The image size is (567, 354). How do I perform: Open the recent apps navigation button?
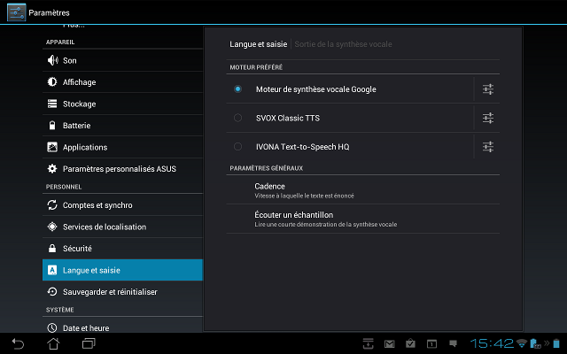(x=89, y=343)
